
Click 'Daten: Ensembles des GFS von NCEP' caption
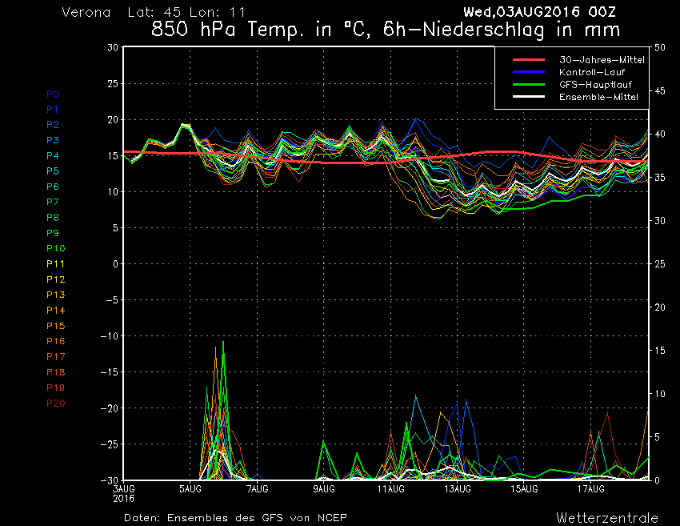(235, 518)
